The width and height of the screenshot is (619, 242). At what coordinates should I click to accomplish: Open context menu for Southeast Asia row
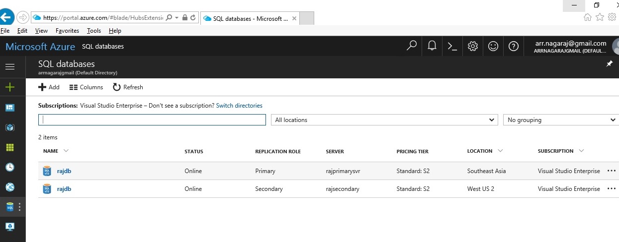[x=612, y=171]
